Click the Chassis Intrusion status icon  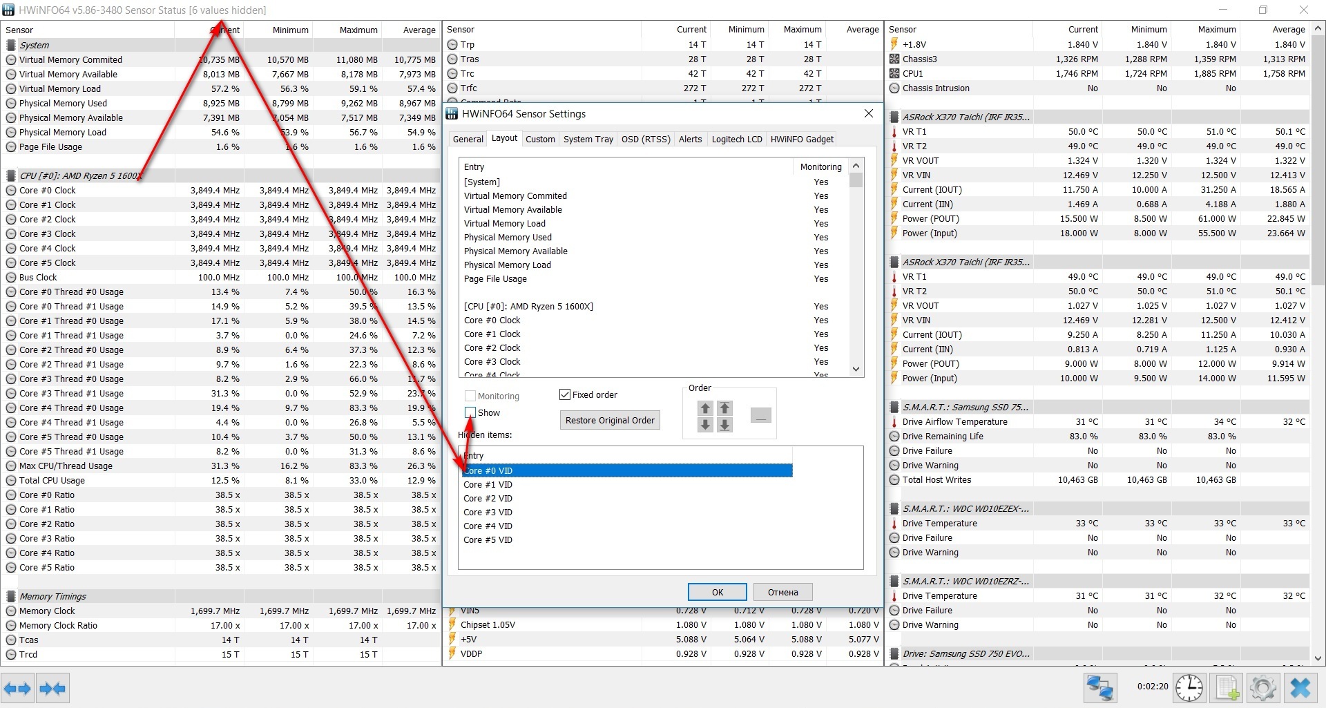pos(894,88)
